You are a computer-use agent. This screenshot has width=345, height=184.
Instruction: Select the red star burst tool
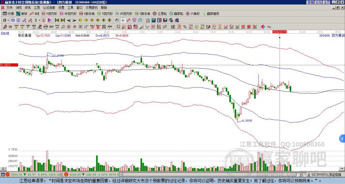[x=74, y=27]
